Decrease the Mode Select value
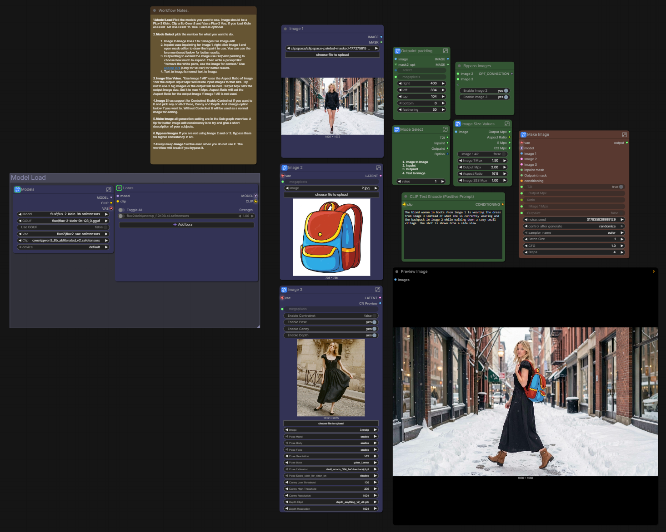666x532 pixels. pos(400,182)
